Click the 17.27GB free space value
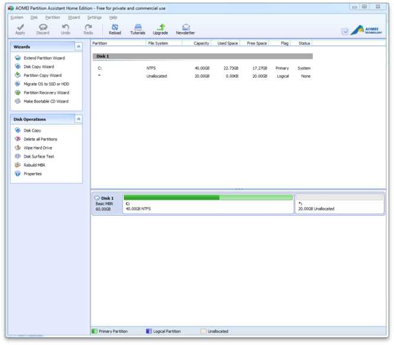This screenshot has height=345, width=394. [260, 68]
